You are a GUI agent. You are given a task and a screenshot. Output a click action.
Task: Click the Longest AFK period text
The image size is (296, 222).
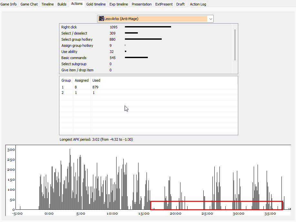(96, 139)
